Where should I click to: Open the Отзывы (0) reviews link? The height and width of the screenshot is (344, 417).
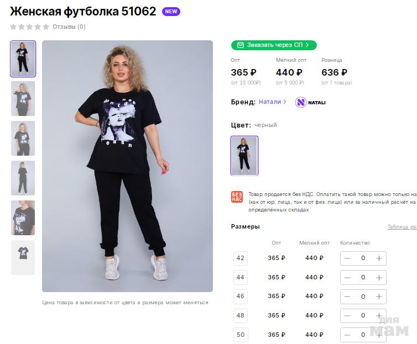(x=69, y=27)
